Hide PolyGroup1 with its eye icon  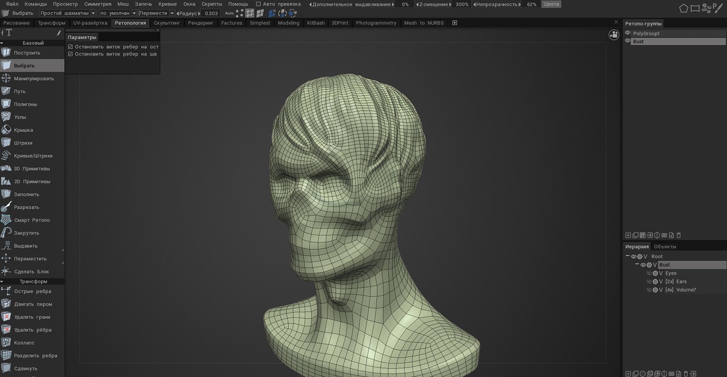[627, 33]
